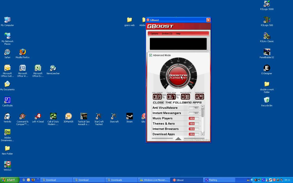The height and width of the screenshot is (183, 293).
Task: Expand hidden system tray icons
Action: point(252,180)
